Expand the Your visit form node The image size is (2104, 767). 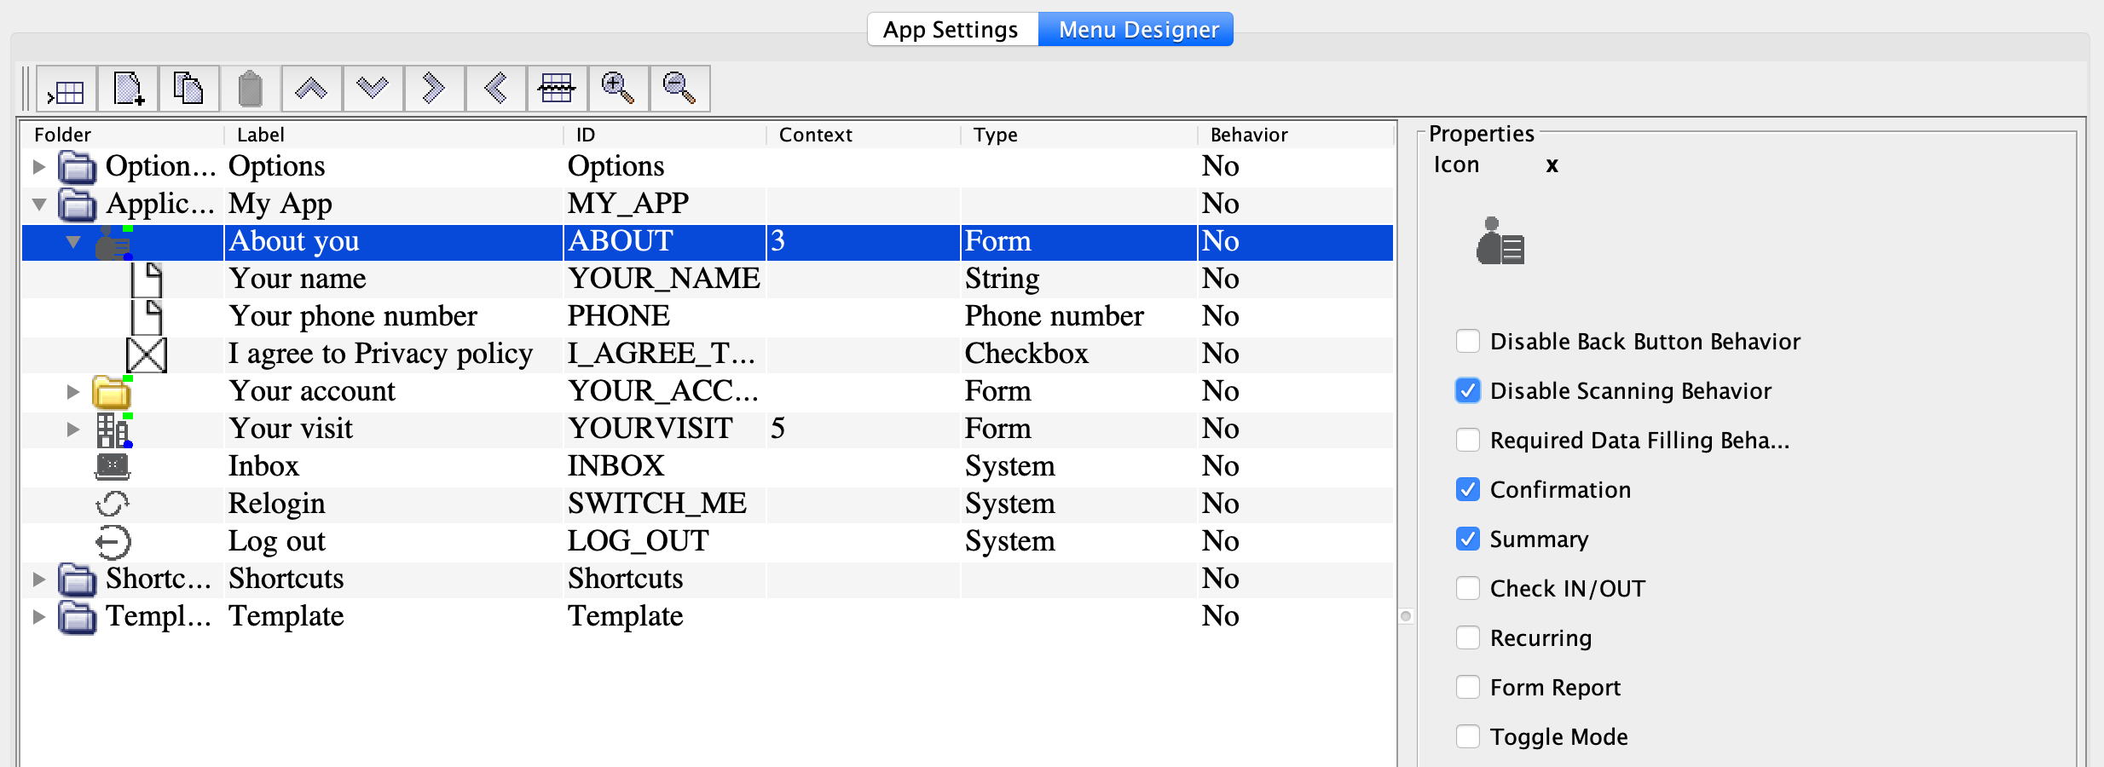click(x=73, y=430)
